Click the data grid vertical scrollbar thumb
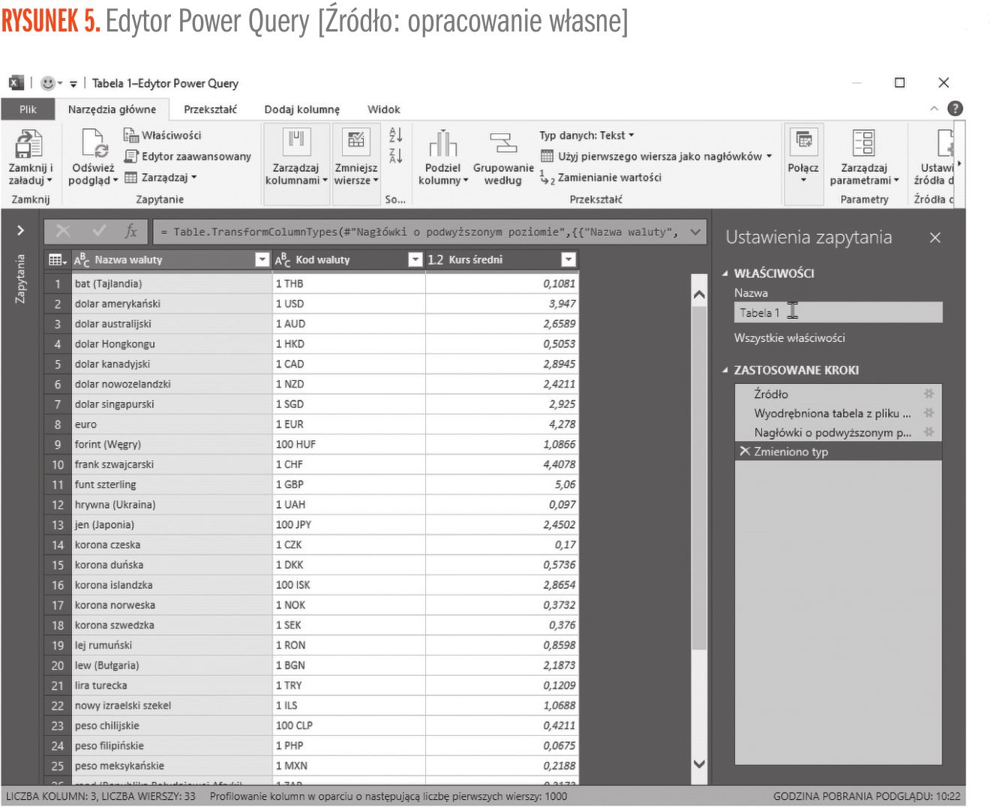Image resolution: width=990 pixels, height=807 pixels. coord(699,478)
